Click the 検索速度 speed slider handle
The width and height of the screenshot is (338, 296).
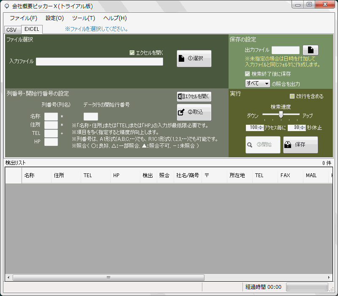coord(281,115)
